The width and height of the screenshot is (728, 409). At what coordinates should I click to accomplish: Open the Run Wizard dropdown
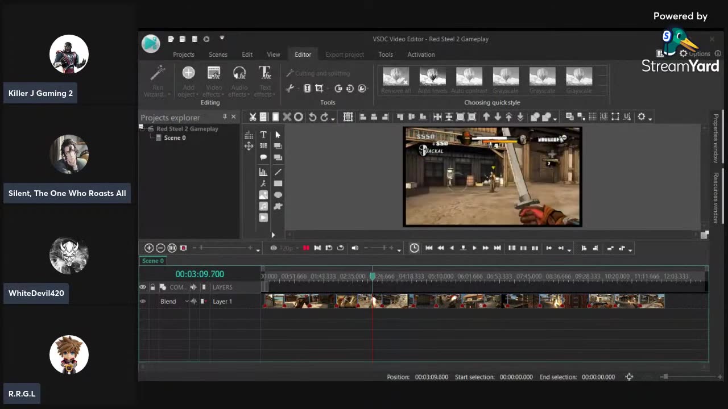point(157,81)
